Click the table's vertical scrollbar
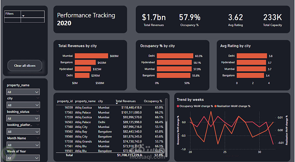The image size is (295, 162). coord(166,110)
